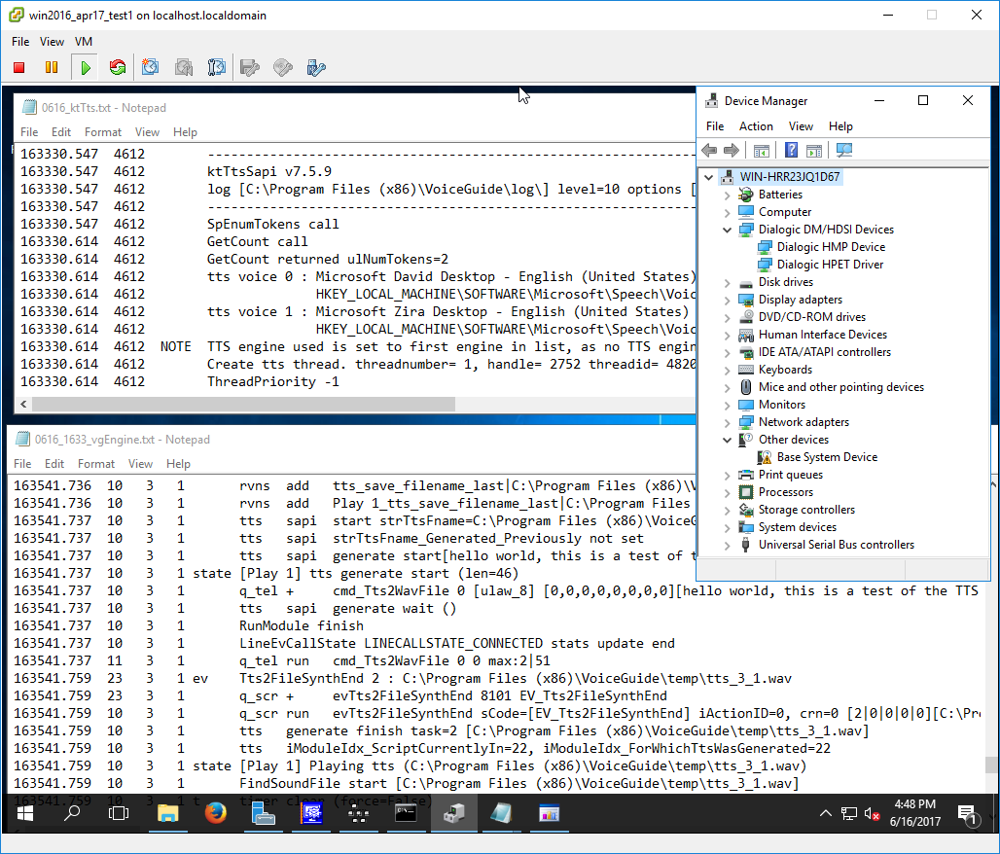Show hidden tray icons with the chevron
1000x854 pixels.
pos(825,813)
